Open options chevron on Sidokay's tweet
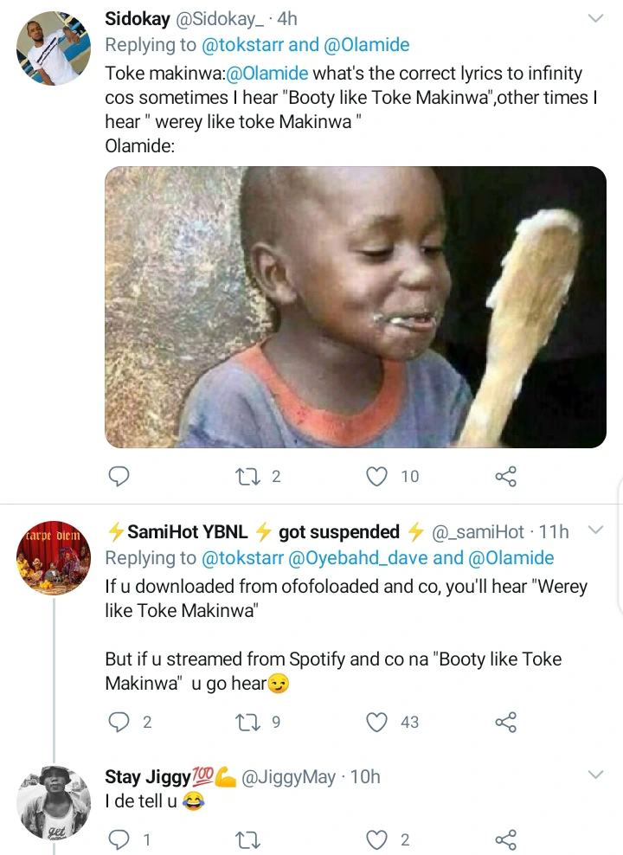This screenshot has height=855, width=623. (x=596, y=19)
